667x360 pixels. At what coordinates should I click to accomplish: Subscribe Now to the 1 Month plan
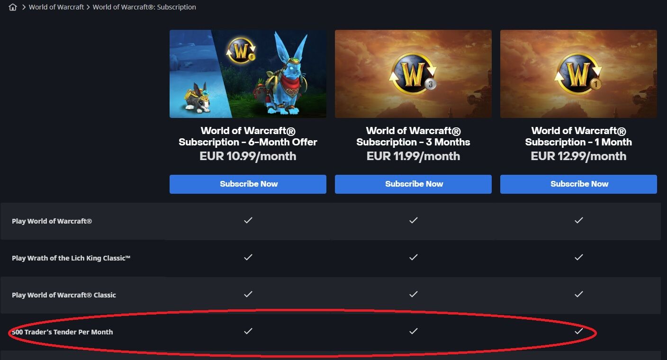coord(578,184)
